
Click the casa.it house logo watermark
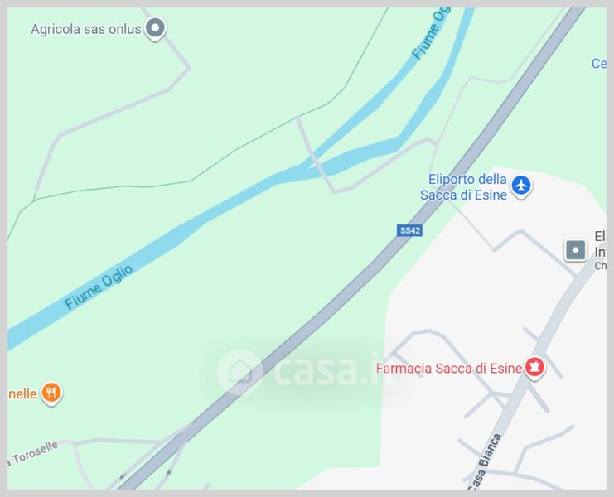click(x=239, y=372)
